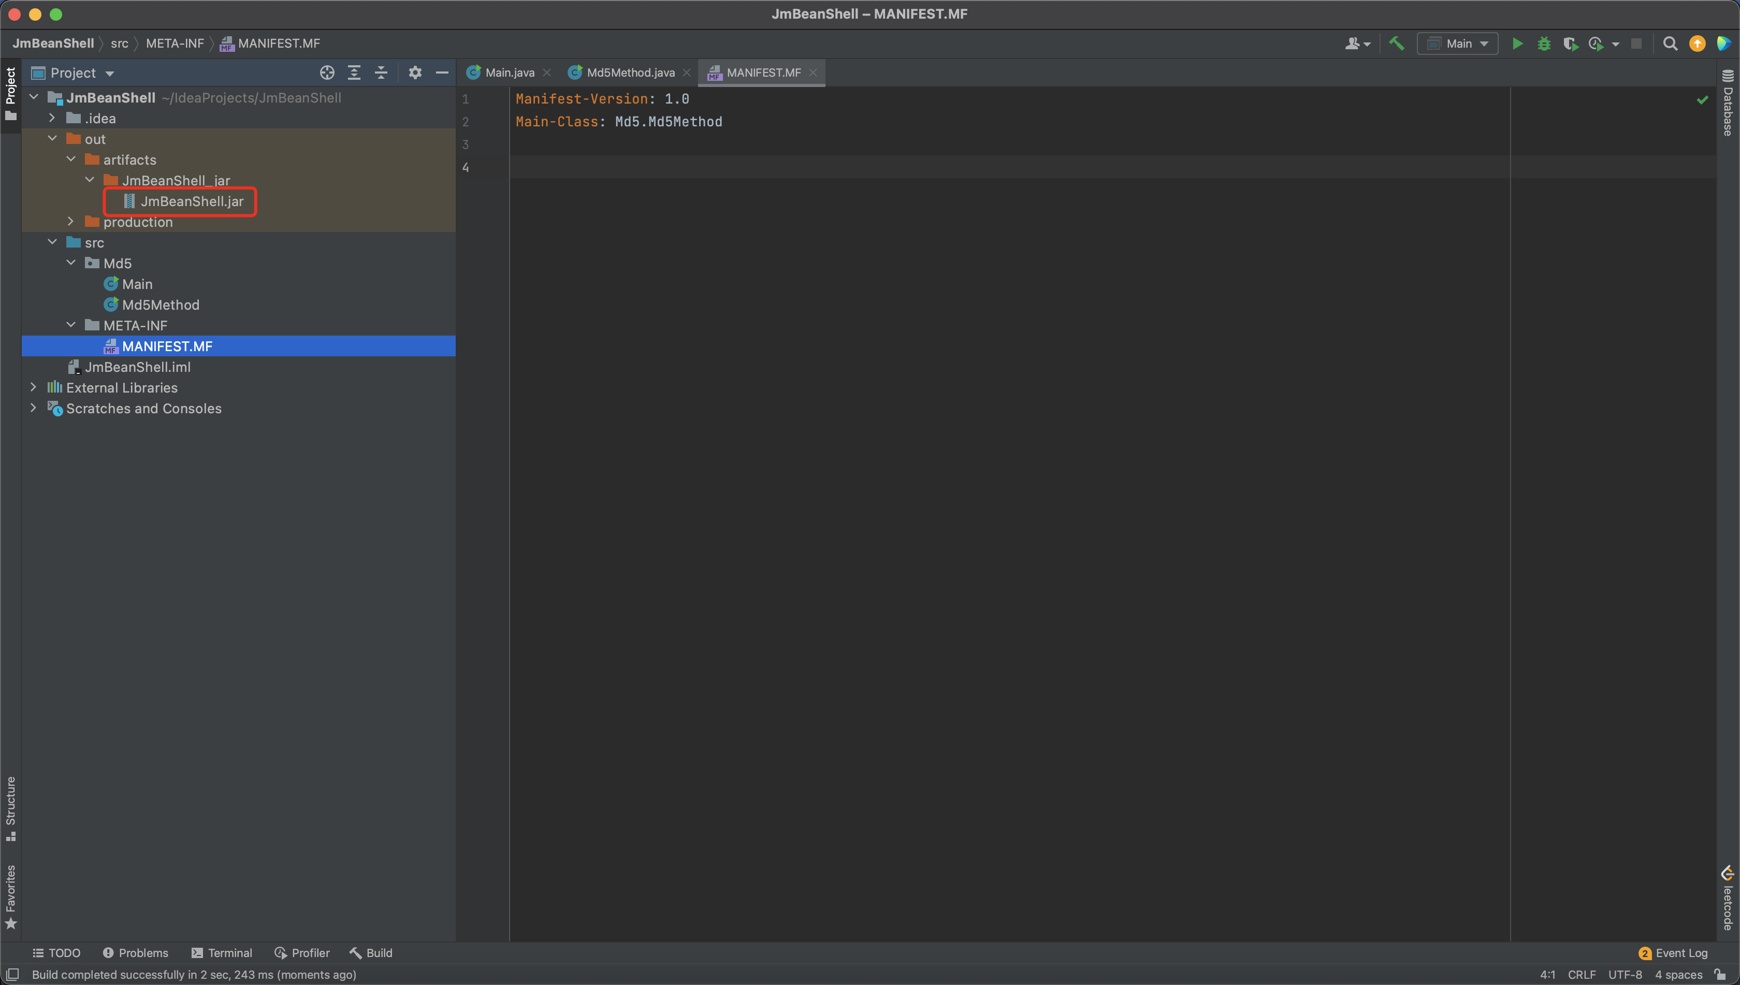Screen dimensions: 1740x985
Task: Expand the .idea folder
Action: [52, 118]
